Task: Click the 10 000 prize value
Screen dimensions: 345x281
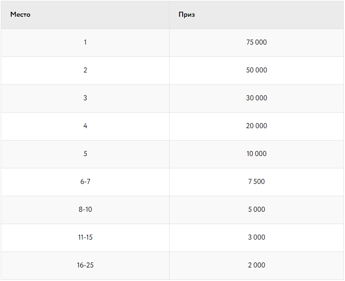Action: coord(256,154)
